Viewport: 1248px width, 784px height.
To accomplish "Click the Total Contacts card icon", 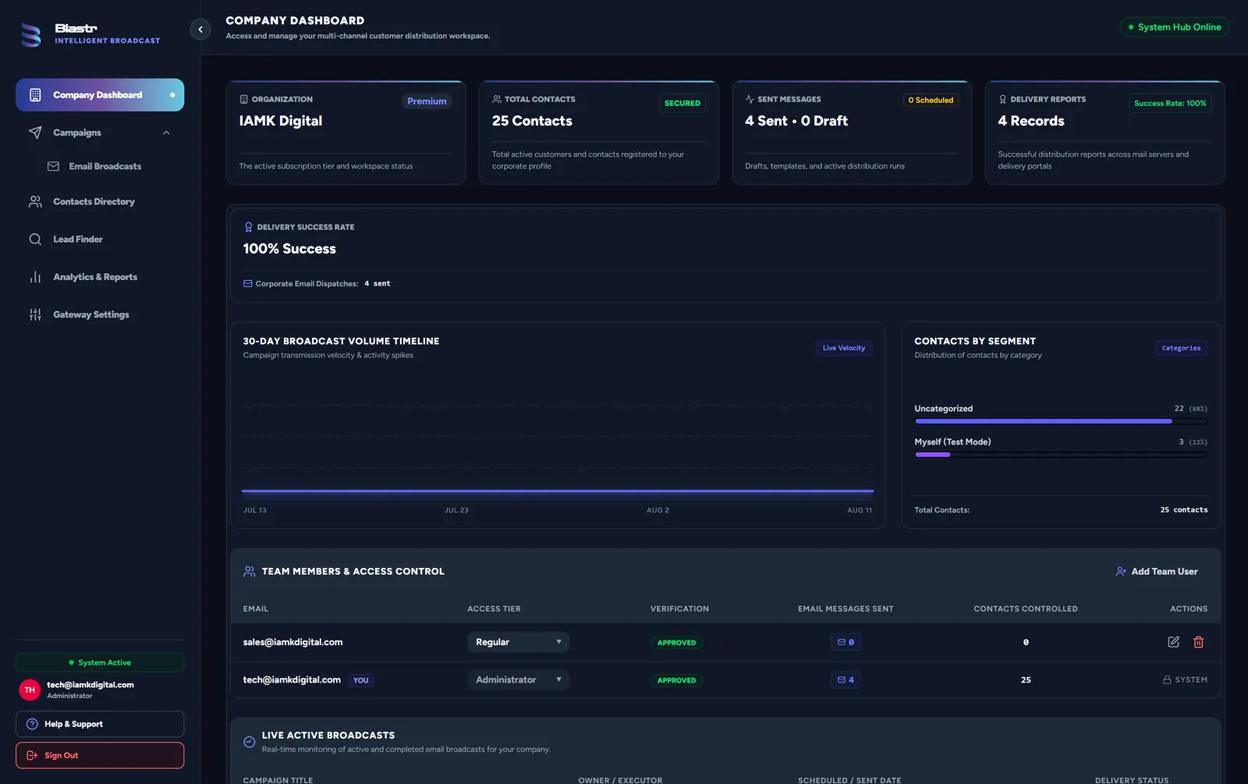I will [497, 99].
